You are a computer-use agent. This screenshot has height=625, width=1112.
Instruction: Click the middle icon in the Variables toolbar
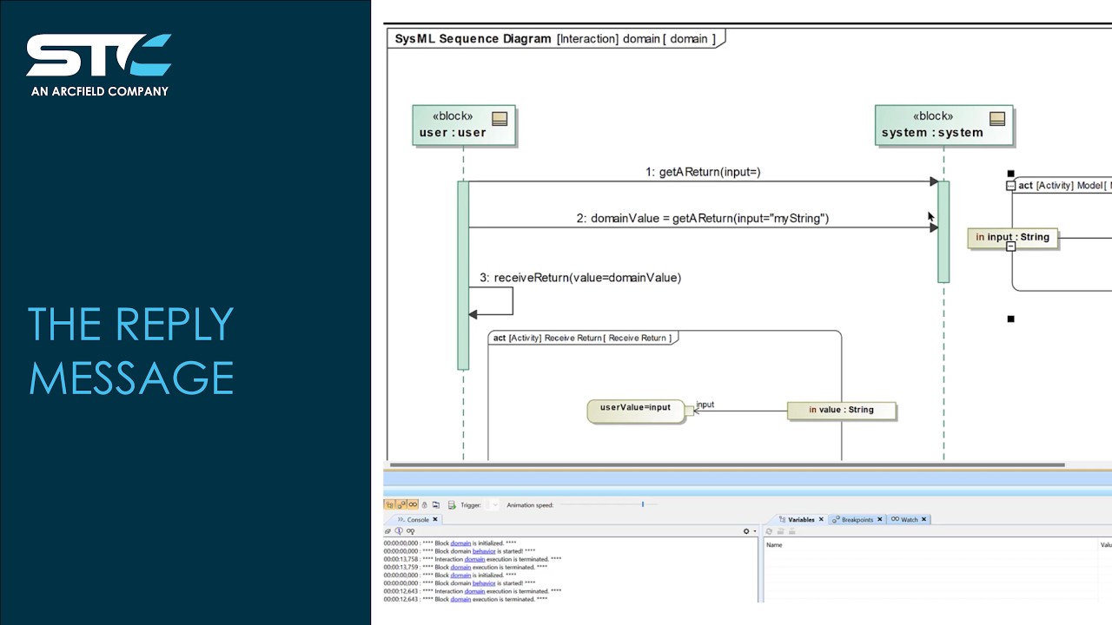pos(780,531)
